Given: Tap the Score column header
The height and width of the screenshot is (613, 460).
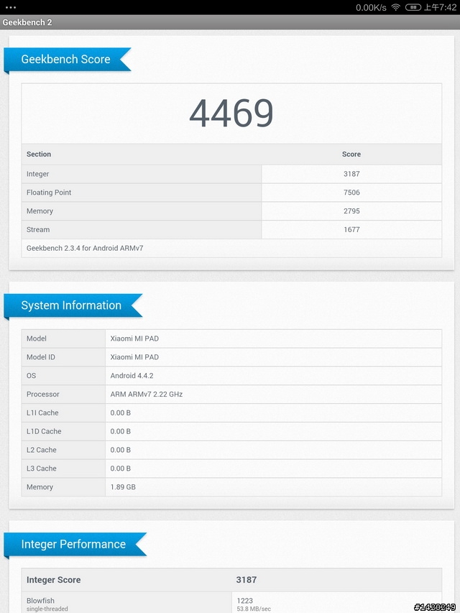Looking at the screenshot, I should (x=351, y=154).
